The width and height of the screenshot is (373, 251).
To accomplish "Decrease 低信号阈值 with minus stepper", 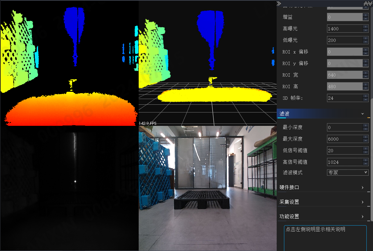I will (366, 152).
